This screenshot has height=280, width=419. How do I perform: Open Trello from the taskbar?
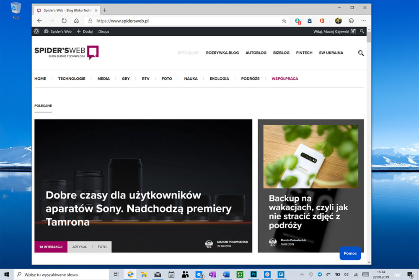281,275
